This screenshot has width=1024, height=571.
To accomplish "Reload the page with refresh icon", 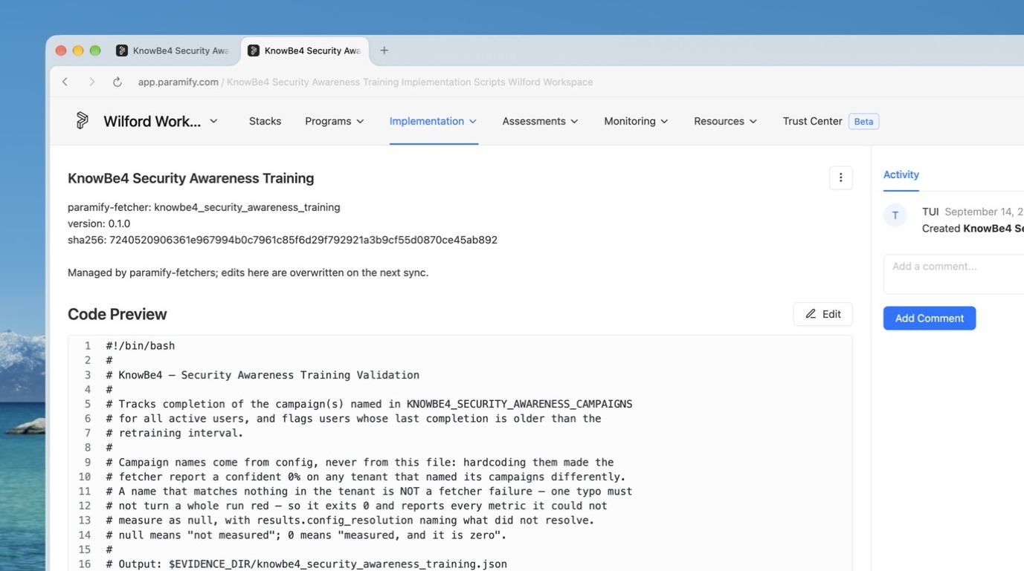I will 117,82.
